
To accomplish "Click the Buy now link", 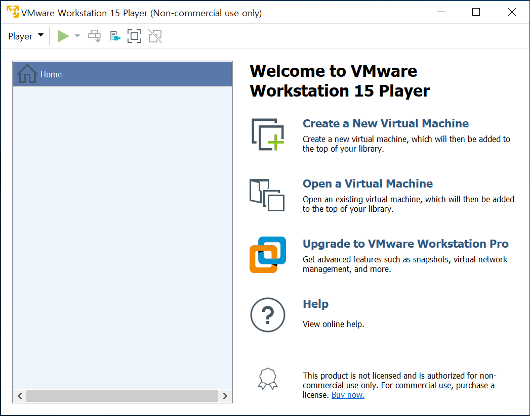I will 348,395.
